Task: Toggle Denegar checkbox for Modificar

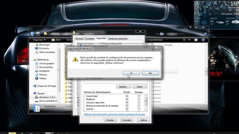Action: pos(139,99)
